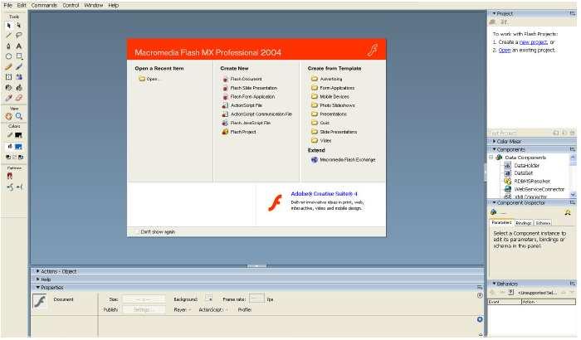Click the Flash Project icon

click(x=225, y=132)
